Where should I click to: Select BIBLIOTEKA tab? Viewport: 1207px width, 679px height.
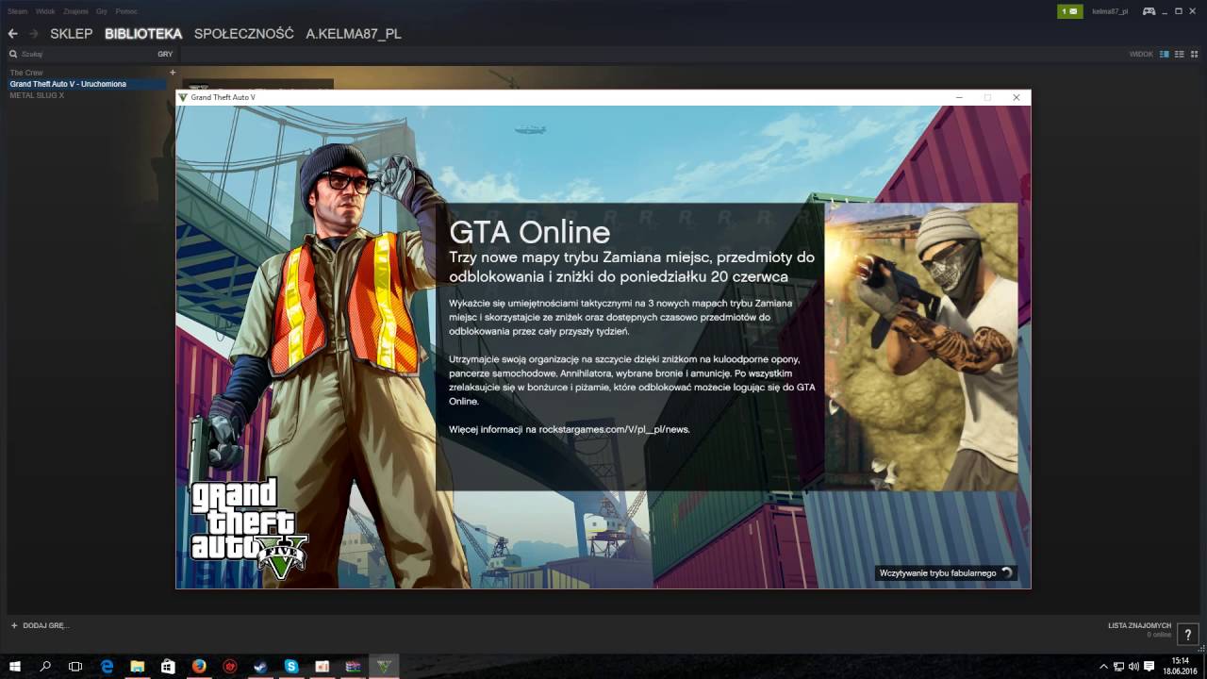143,34
